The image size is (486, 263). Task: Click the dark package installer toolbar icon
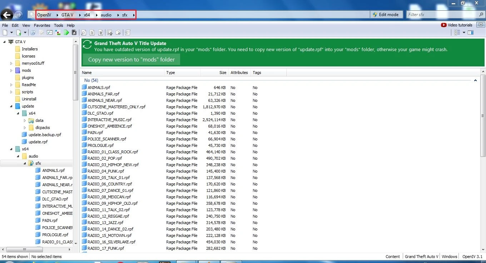click(x=74, y=33)
